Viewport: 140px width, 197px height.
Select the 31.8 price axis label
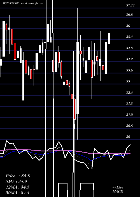129,104
